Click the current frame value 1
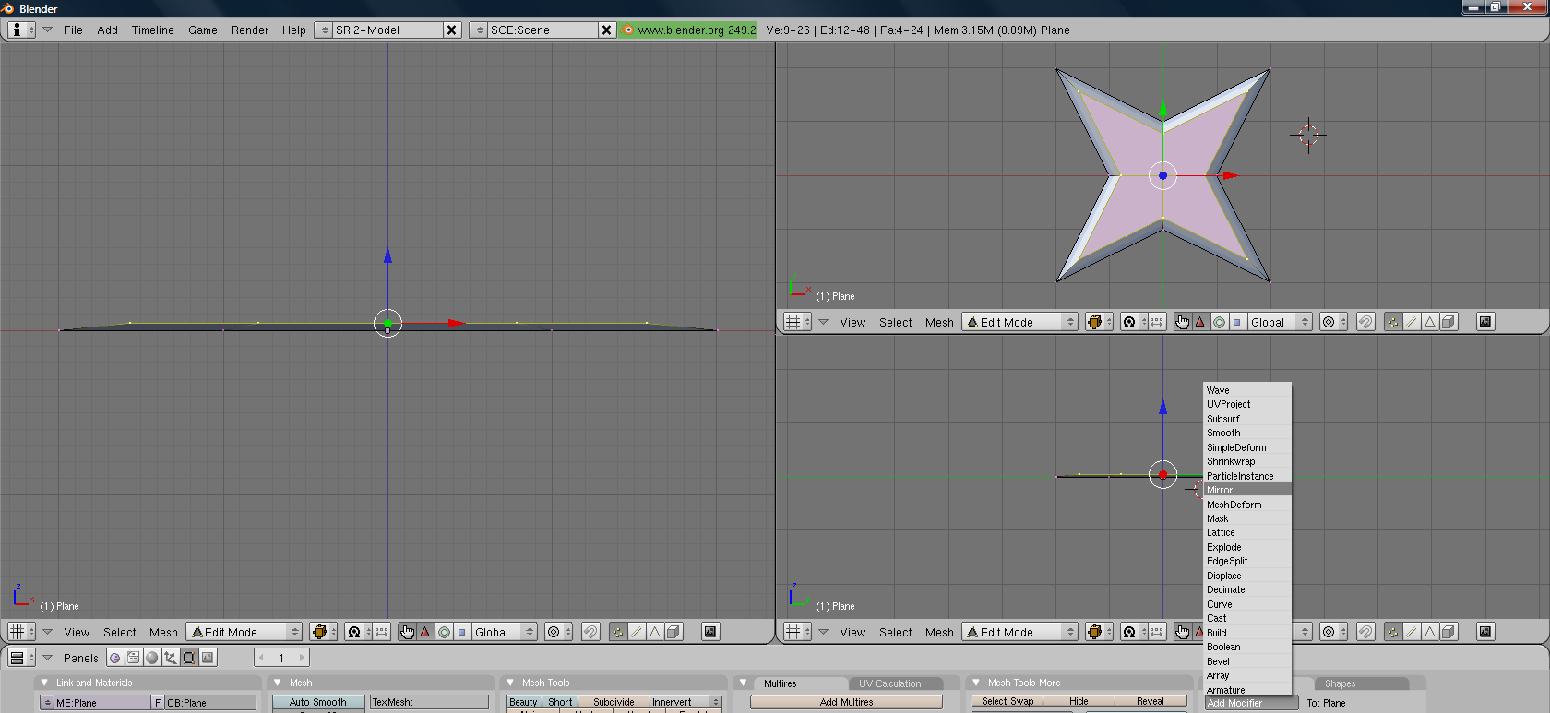Image resolution: width=1550 pixels, height=713 pixels. tap(281, 658)
